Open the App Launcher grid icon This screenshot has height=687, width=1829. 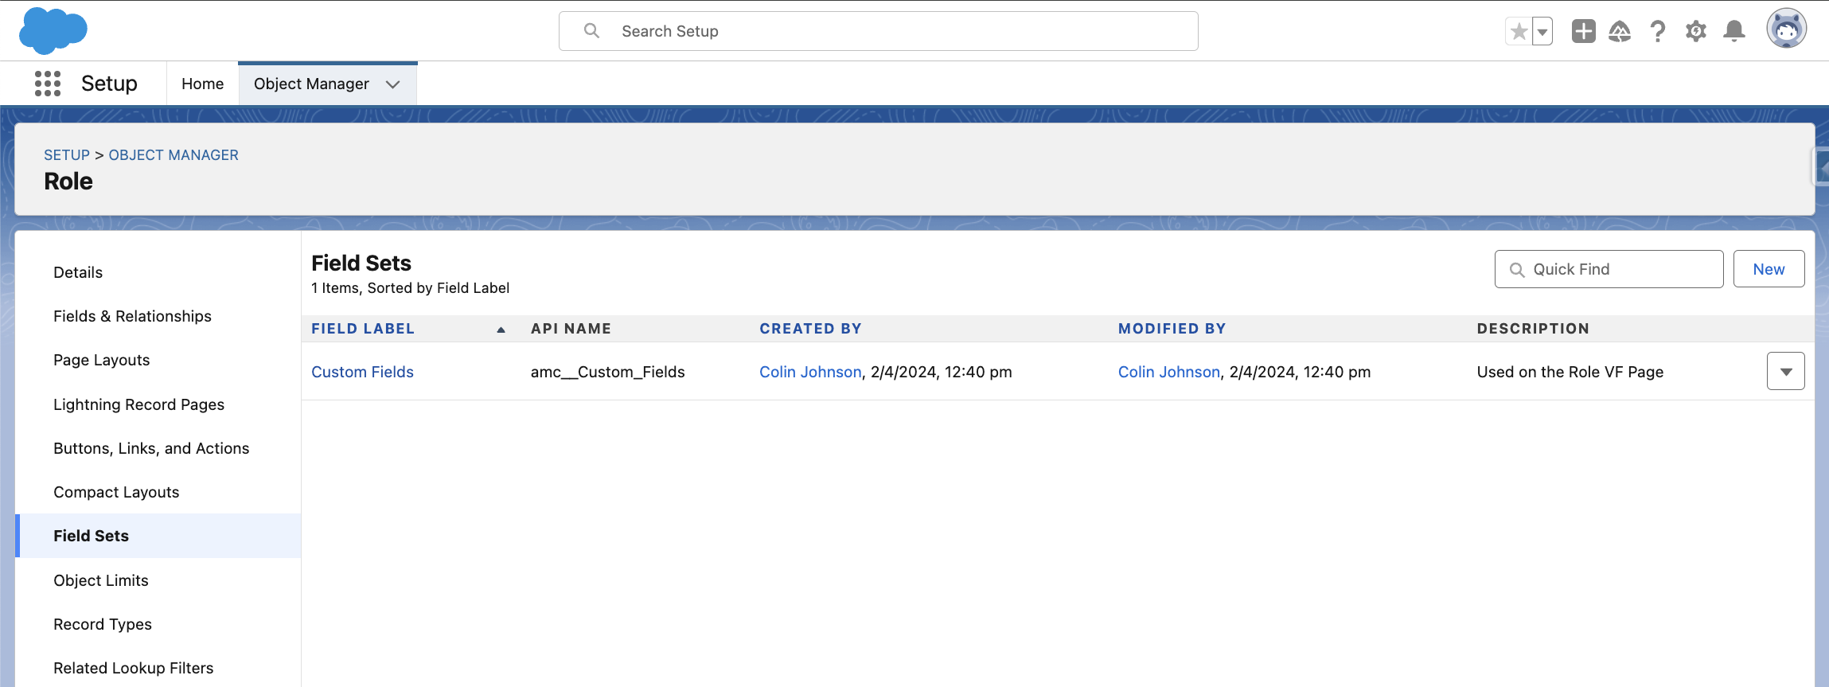(48, 84)
